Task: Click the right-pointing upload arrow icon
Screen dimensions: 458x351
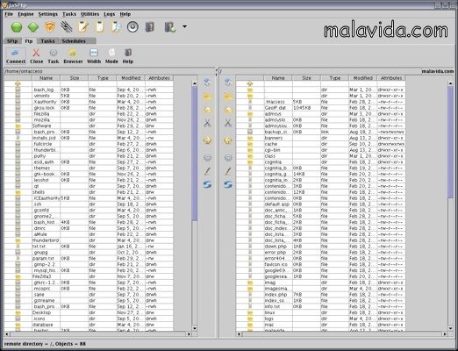Action: point(207,140)
